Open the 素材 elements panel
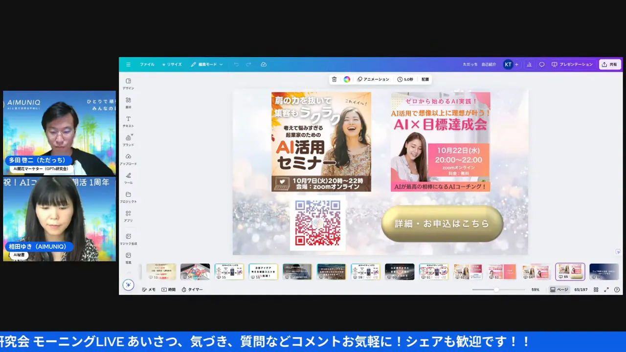This screenshot has height=352, width=626. [128, 103]
